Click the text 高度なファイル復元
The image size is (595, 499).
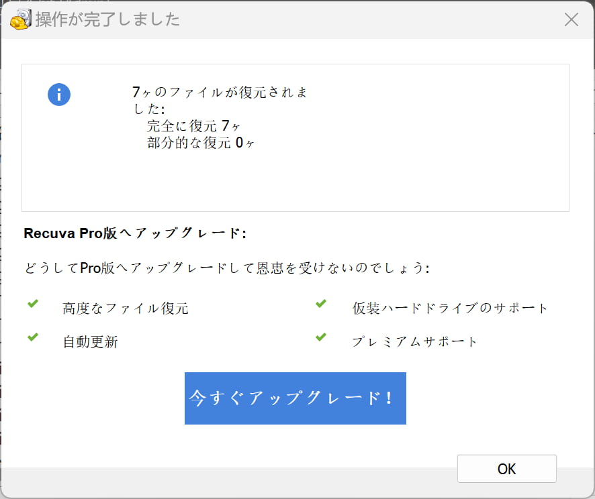pos(125,309)
